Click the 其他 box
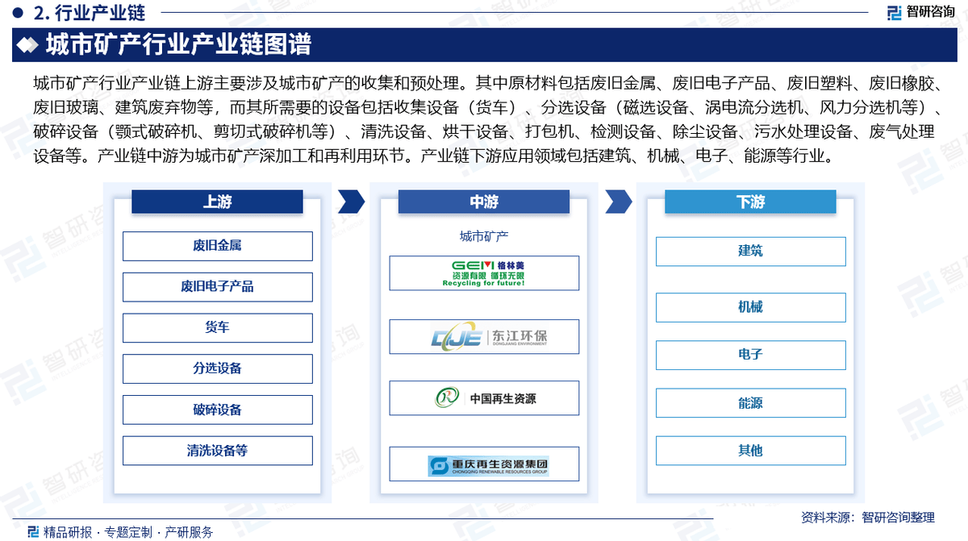The width and height of the screenshot is (968, 541). pyautogui.click(x=750, y=451)
